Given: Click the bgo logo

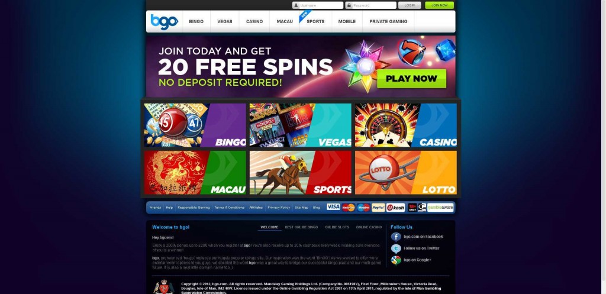Looking at the screenshot, I should pos(165,22).
